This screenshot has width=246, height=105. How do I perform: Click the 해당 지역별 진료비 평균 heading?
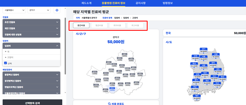point(91,12)
